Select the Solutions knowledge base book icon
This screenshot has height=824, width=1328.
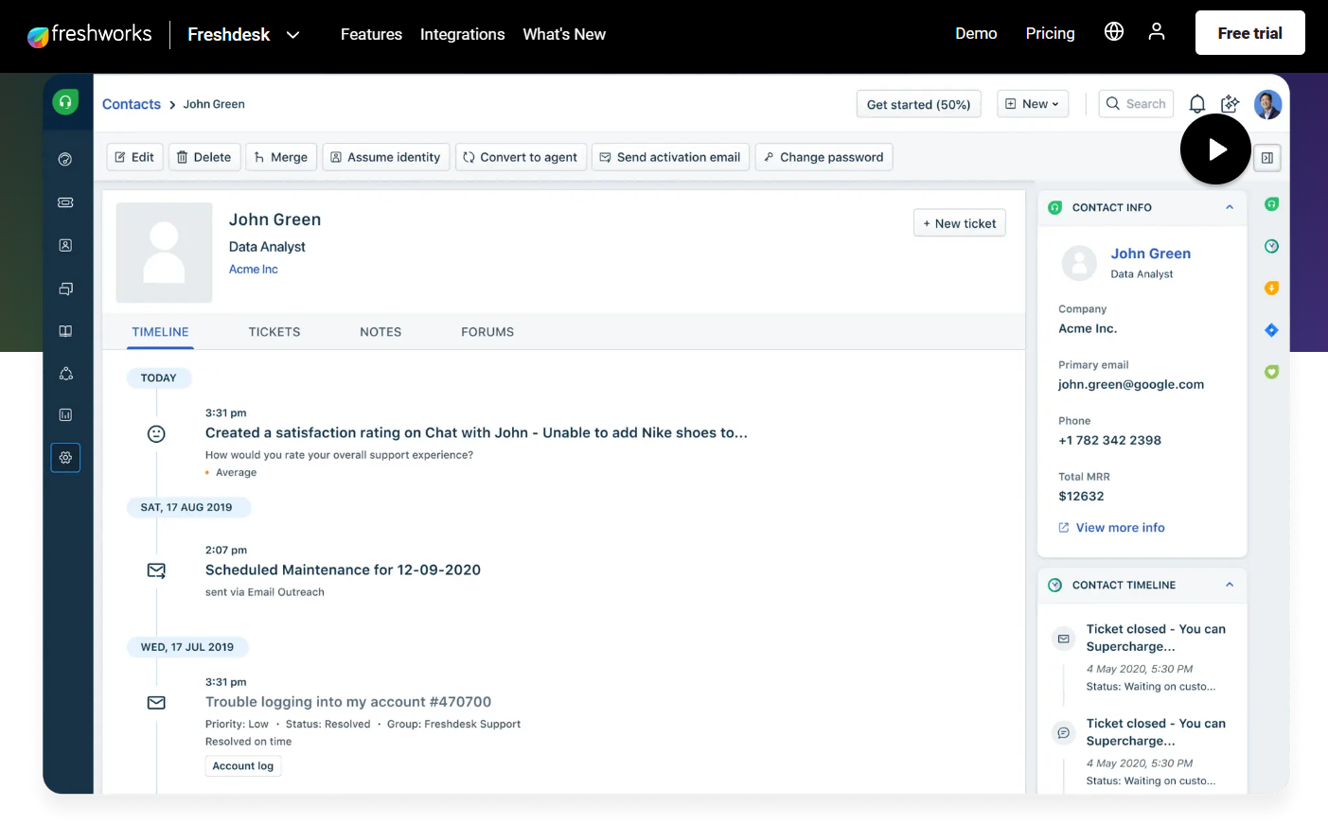click(x=65, y=330)
